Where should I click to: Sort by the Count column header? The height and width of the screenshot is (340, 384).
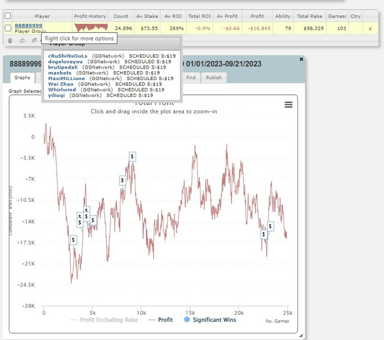pyautogui.click(x=121, y=16)
